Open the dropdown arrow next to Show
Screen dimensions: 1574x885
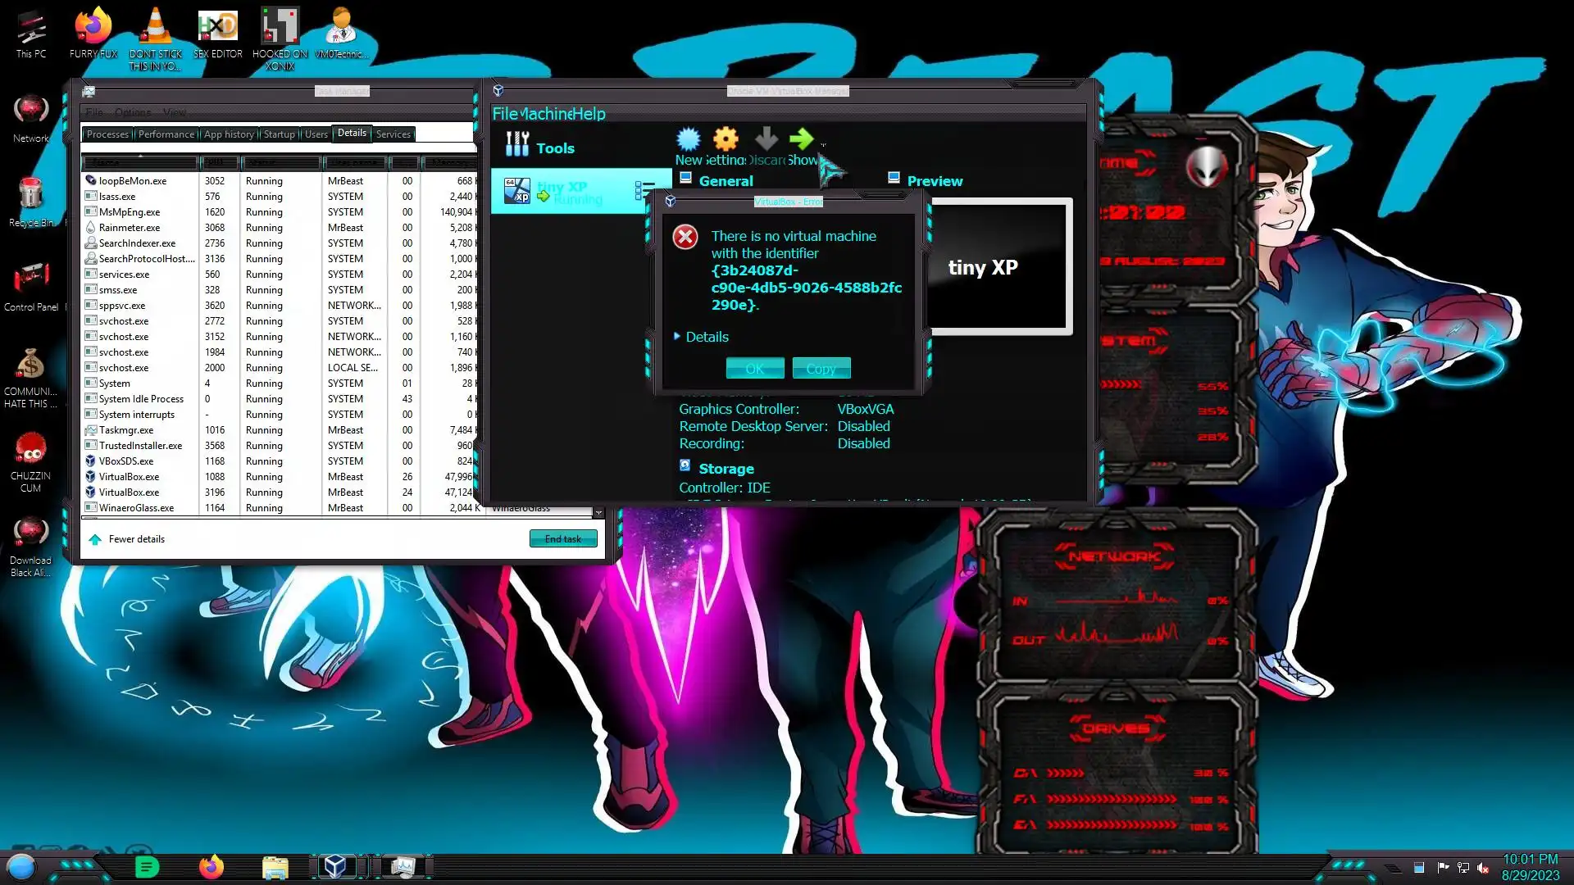click(823, 146)
